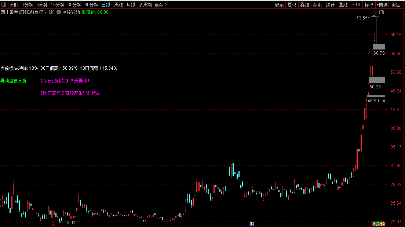Viewport: 405px width, 227px height.
Task: Click the 39.08 price axis label
Action: pyautogui.click(x=396, y=128)
